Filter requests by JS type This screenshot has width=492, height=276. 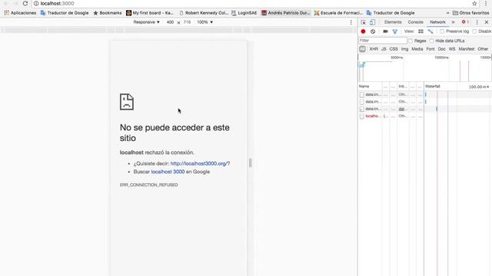(x=384, y=49)
